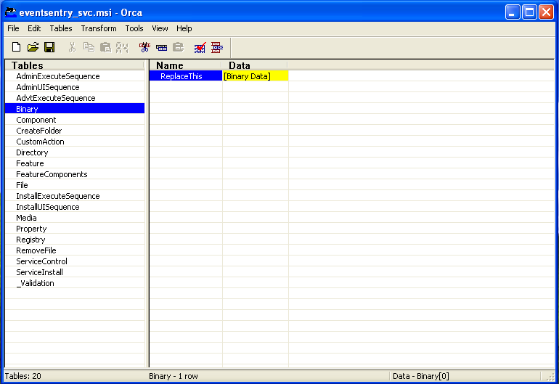Click the Orca whale icon in title bar

10,12
